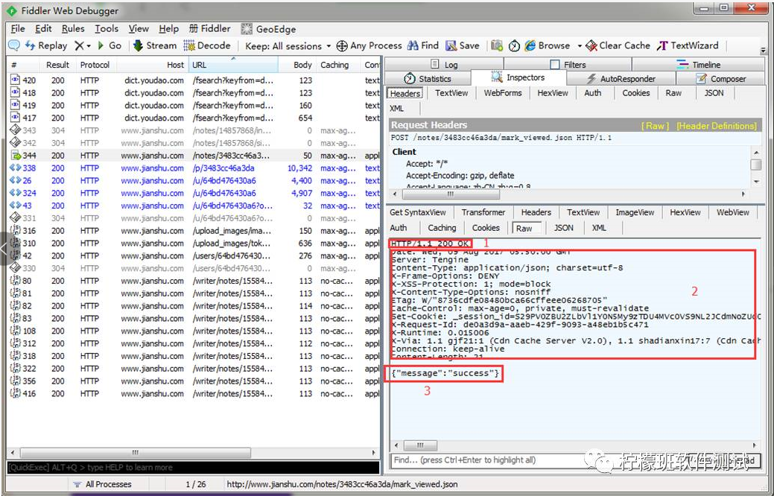Select request WebForms tab
This screenshot has height=496, width=774.
point(503,93)
